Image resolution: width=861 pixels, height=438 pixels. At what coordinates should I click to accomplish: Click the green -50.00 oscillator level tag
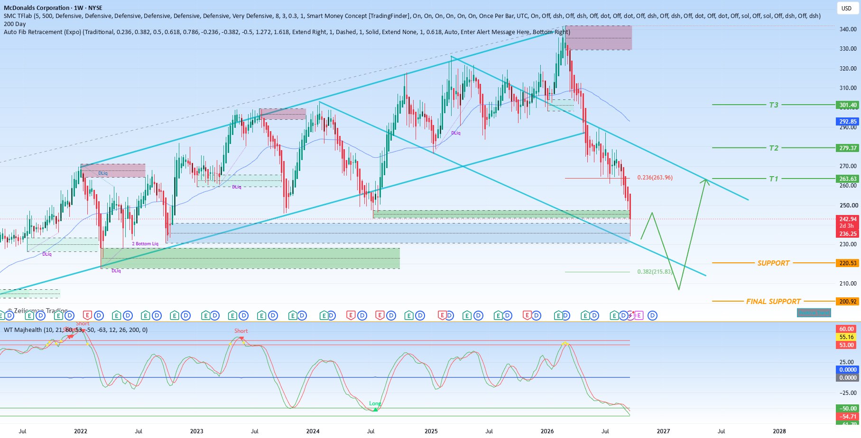846,409
